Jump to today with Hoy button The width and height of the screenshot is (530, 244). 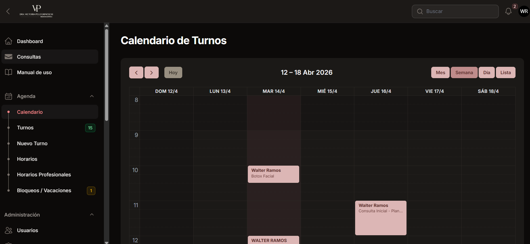[x=173, y=73]
